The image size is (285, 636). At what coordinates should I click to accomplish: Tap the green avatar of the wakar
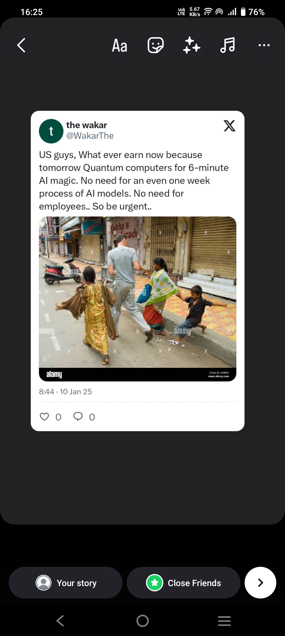51,131
